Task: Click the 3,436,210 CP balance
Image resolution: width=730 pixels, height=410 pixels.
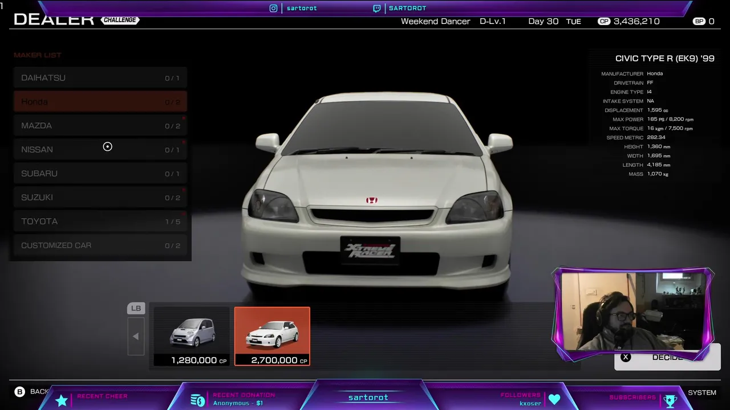Action: [636, 21]
